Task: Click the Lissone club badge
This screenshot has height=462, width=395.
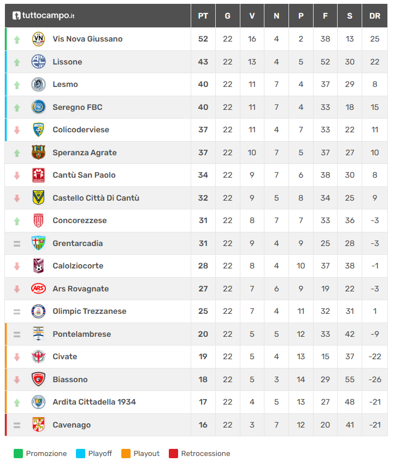Action: click(38, 62)
